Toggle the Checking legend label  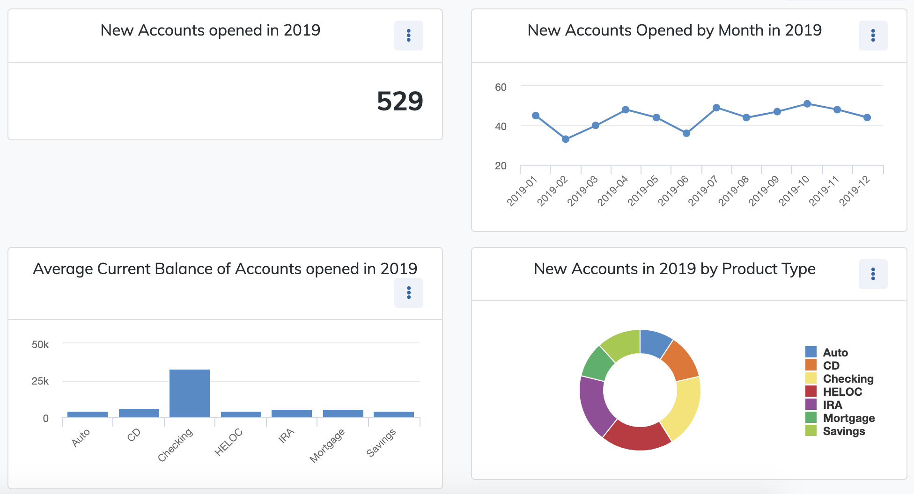[848, 378]
